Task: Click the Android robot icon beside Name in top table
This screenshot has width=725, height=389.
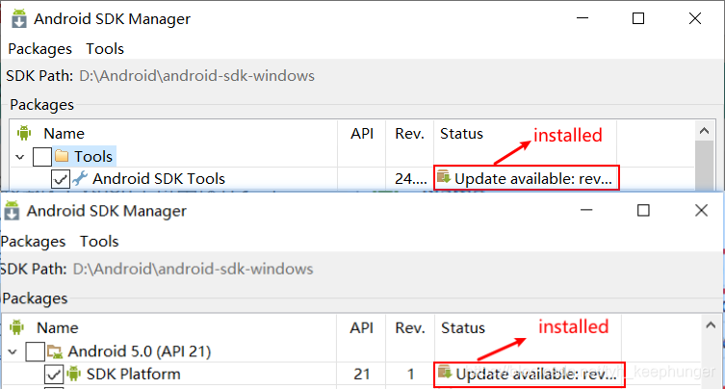Action: pyautogui.click(x=23, y=133)
